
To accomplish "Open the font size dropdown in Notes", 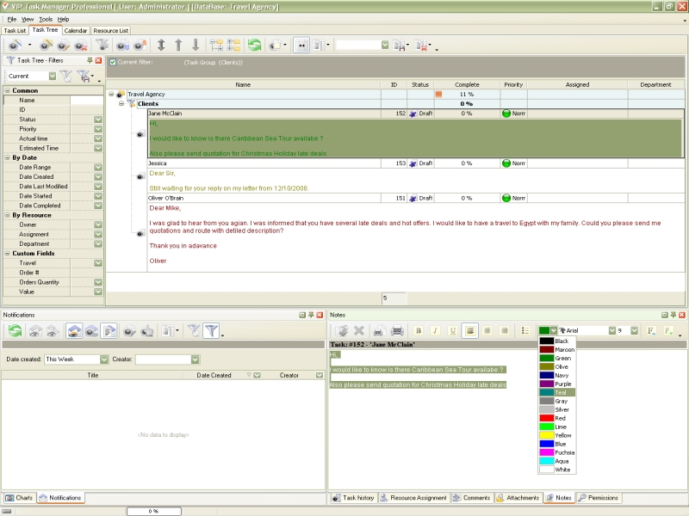I will (x=634, y=330).
